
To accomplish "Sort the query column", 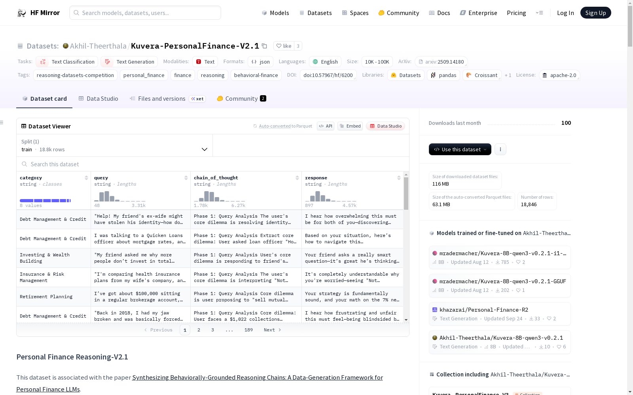I will (x=186, y=178).
